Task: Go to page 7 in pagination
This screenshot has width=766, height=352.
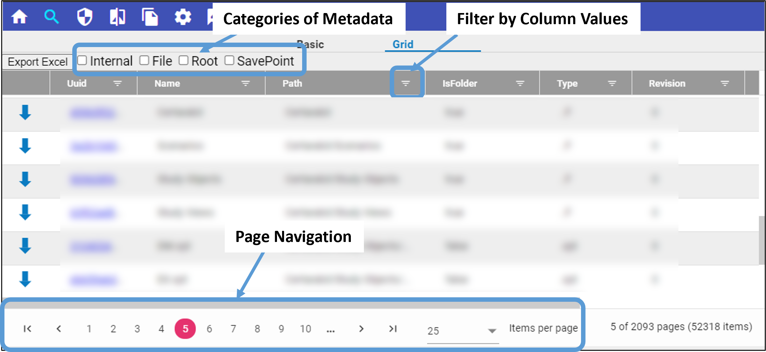Action: [233, 329]
